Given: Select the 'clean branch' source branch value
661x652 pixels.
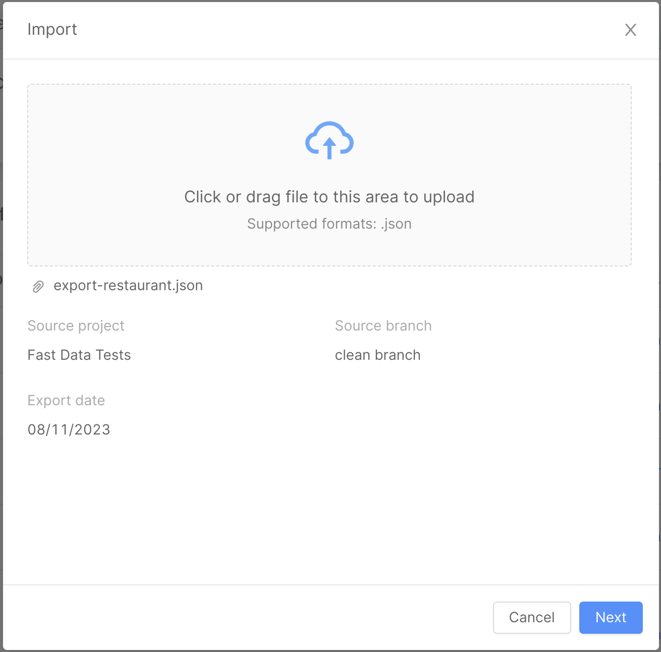Looking at the screenshot, I should [377, 355].
